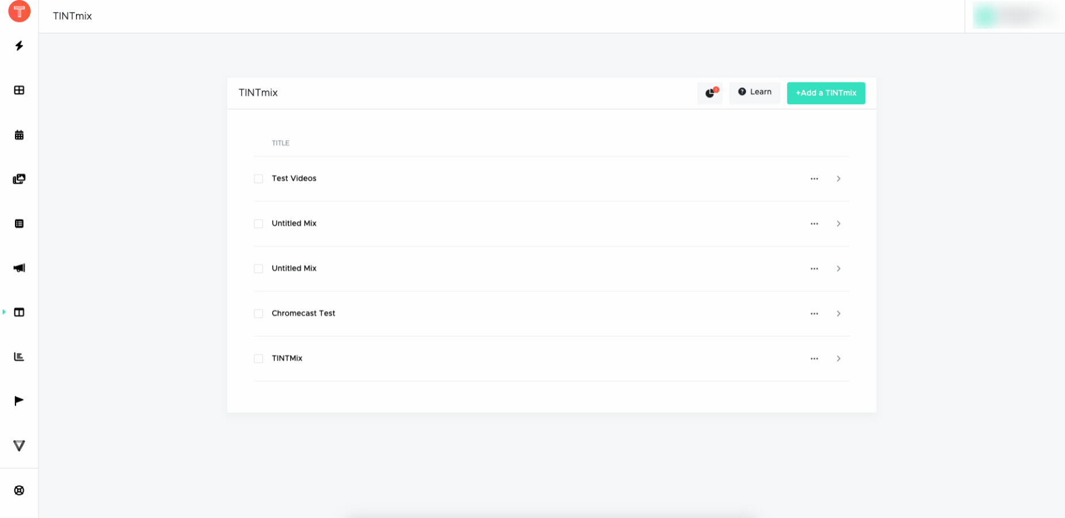The width and height of the screenshot is (1065, 518).
Task: Open the image gallery sidebar icon
Action: [x=19, y=179]
